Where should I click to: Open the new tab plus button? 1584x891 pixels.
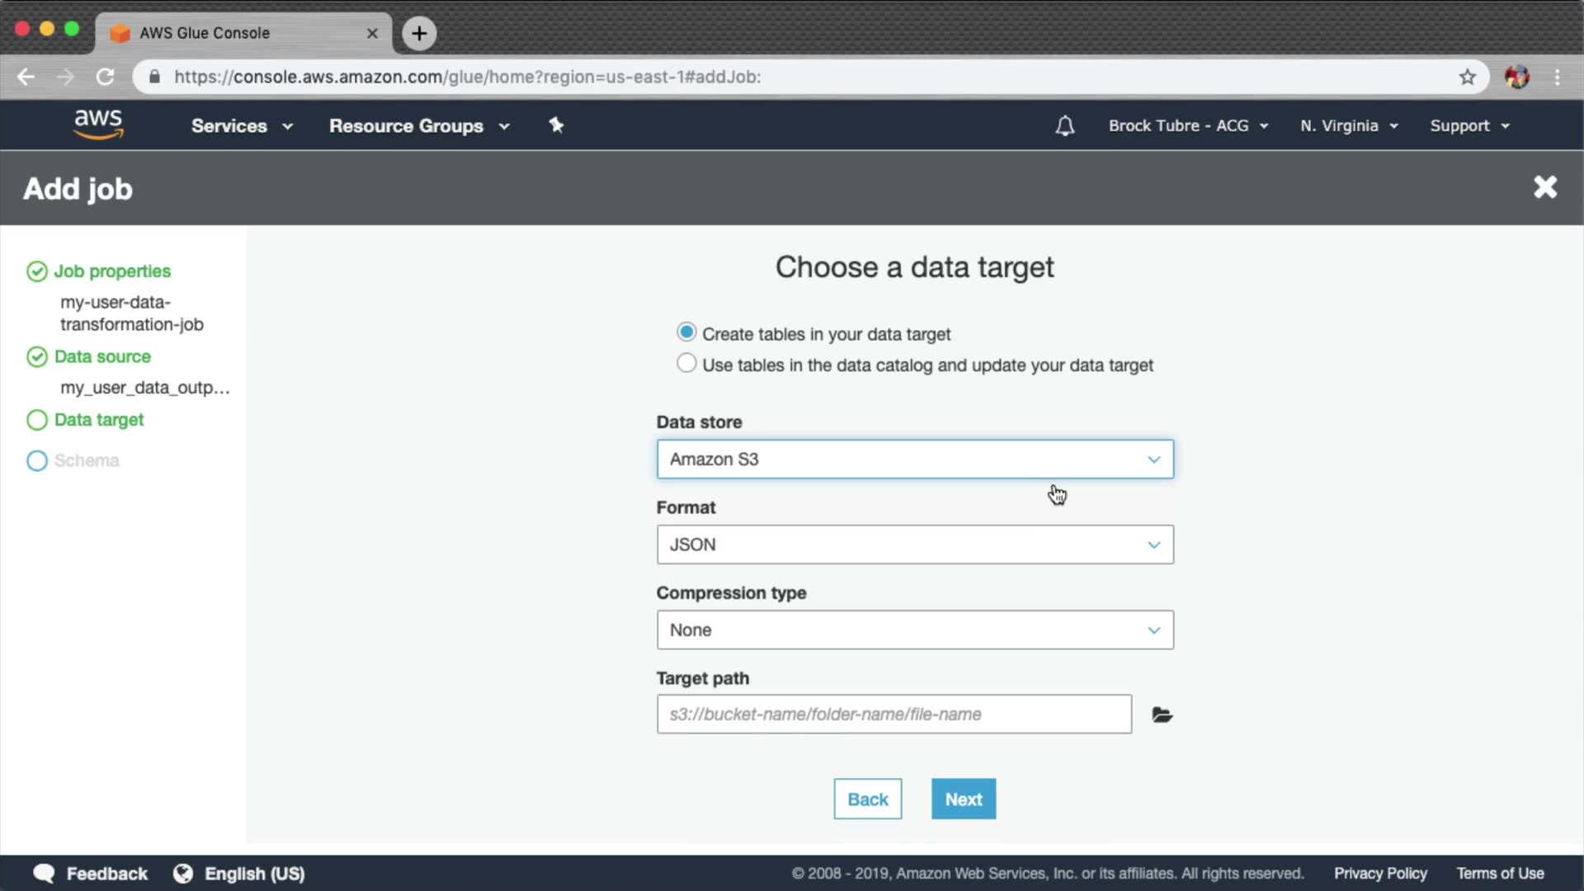(x=419, y=33)
